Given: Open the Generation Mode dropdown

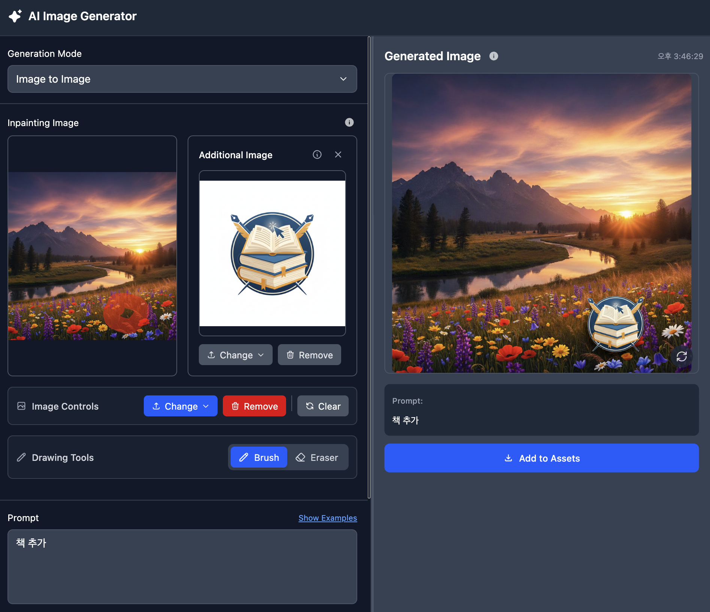Looking at the screenshot, I should click(x=182, y=79).
